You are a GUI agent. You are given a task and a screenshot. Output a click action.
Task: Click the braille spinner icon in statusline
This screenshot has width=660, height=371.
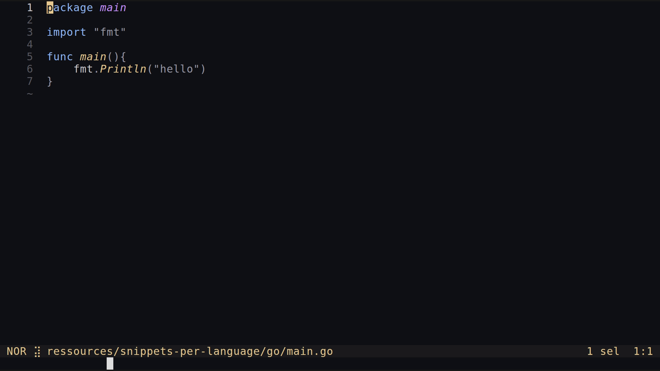pos(37,352)
